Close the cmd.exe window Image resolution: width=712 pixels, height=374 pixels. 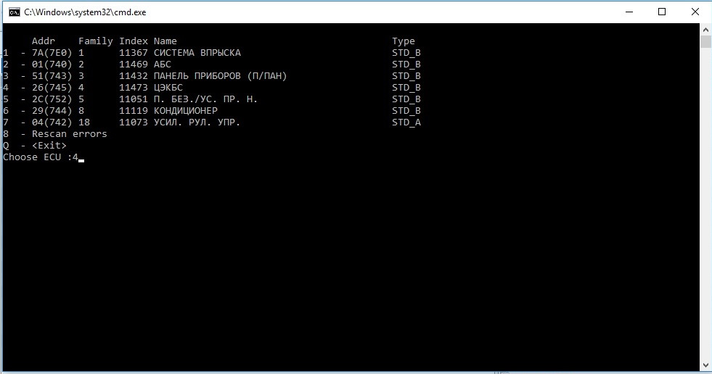(x=695, y=12)
